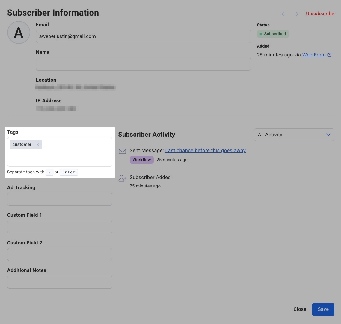
Task: Click the subscriber avatar letter A
Action: (19, 33)
